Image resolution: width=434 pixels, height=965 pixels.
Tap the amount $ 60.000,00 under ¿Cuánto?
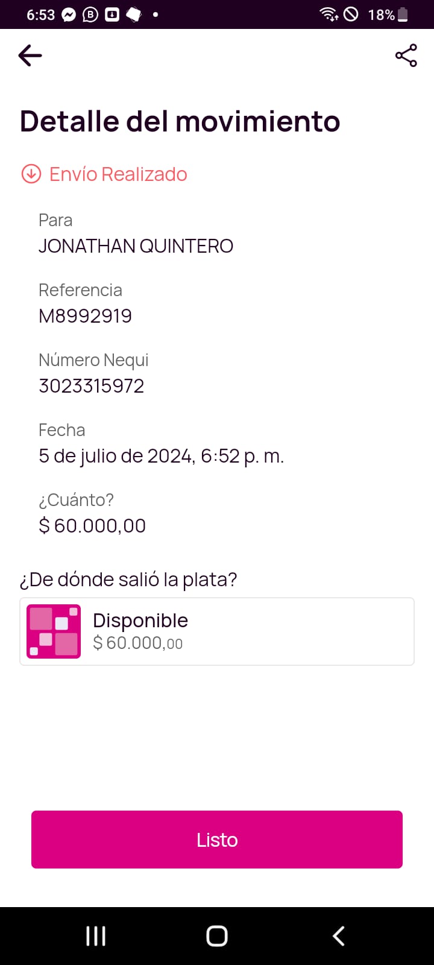tap(92, 526)
